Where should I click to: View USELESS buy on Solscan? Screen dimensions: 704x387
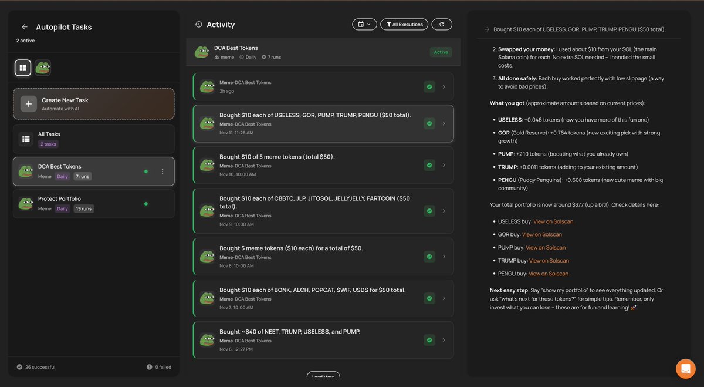click(553, 221)
